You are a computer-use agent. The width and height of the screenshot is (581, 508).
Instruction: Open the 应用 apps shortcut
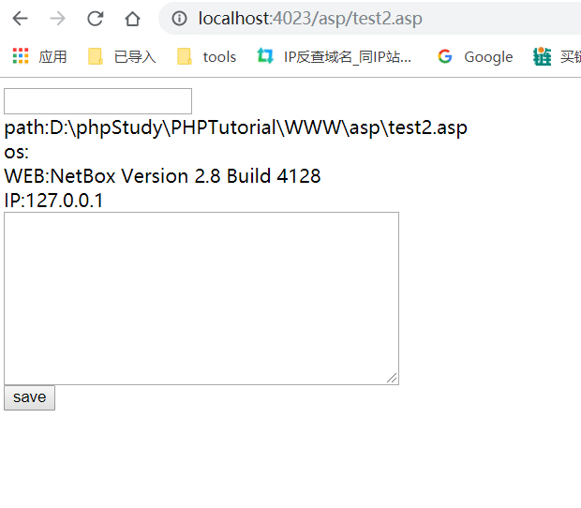[39, 56]
